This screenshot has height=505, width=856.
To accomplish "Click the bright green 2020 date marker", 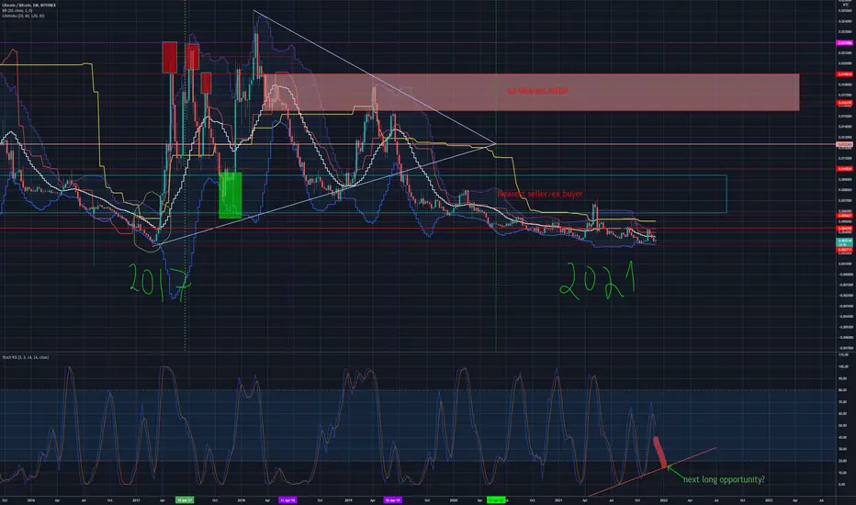I will [x=496, y=499].
